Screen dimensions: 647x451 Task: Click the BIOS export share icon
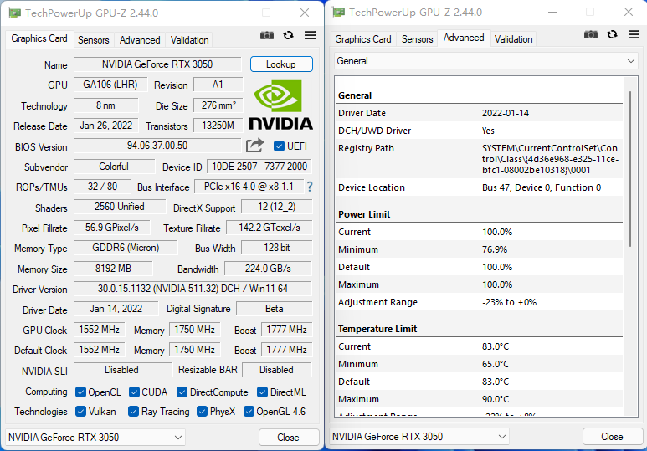tap(254, 146)
